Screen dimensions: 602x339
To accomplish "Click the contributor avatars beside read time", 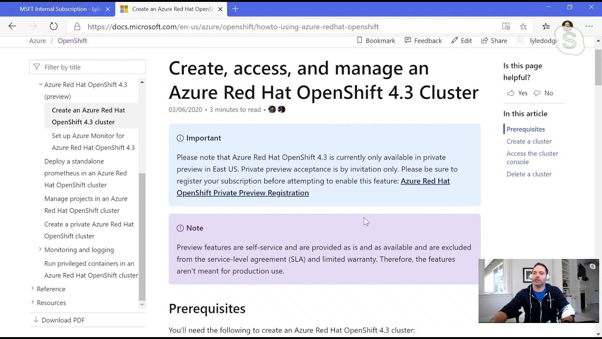I will tap(277, 109).
